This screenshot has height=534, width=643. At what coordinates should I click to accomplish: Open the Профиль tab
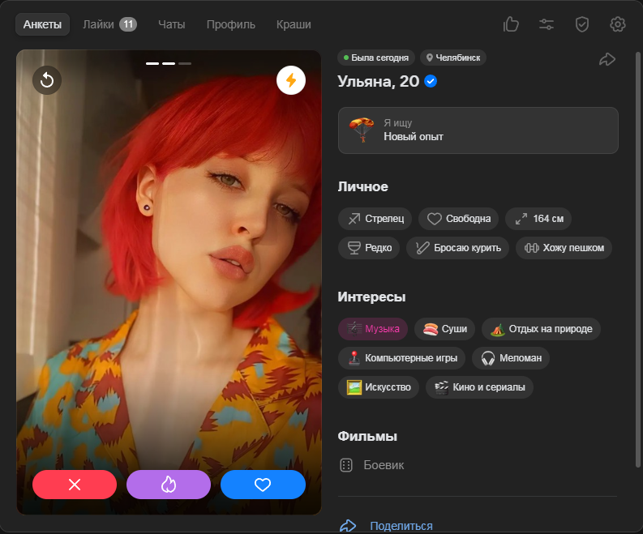click(230, 24)
